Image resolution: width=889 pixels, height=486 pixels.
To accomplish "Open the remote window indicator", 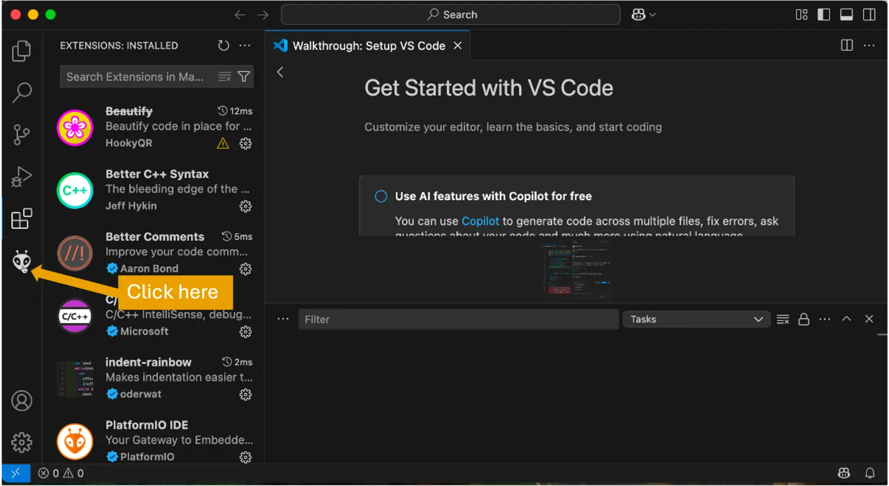I will (x=16, y=473).
